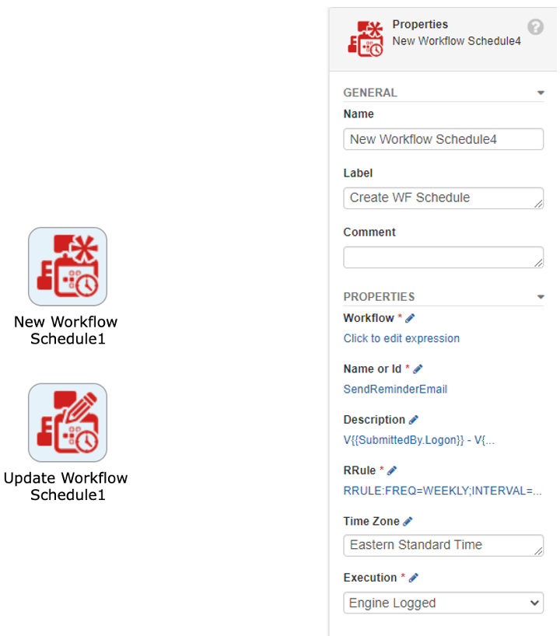Click the Time Zone pencil icon
The width and height of the screenshot is (560, 636).
tap(408, 521)
